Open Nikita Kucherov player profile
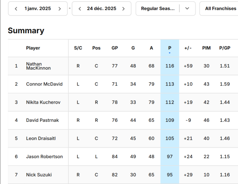238x184 pixels. (43, 102)
